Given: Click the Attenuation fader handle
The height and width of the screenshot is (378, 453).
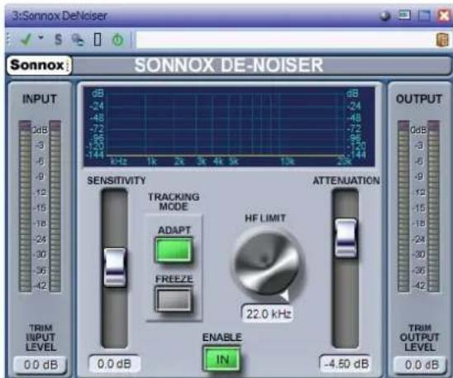Looking at the screenshot, I should 346,238.
